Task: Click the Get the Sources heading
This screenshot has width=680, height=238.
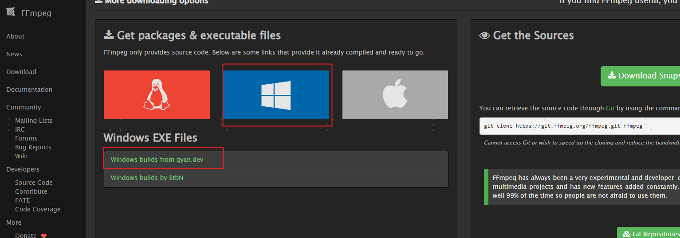Action: click(527, 35)
